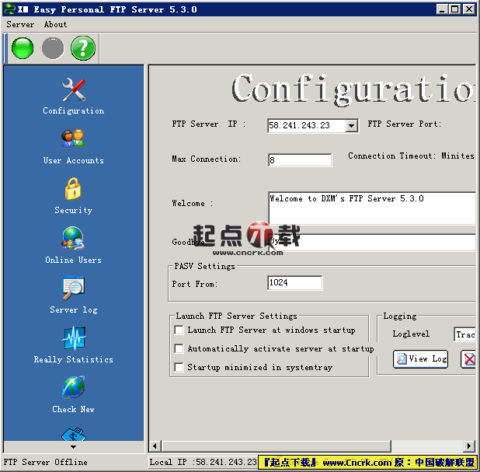Click the horizontal scrollbar thumb
The image size is (480, 472).
click(277, 446)
